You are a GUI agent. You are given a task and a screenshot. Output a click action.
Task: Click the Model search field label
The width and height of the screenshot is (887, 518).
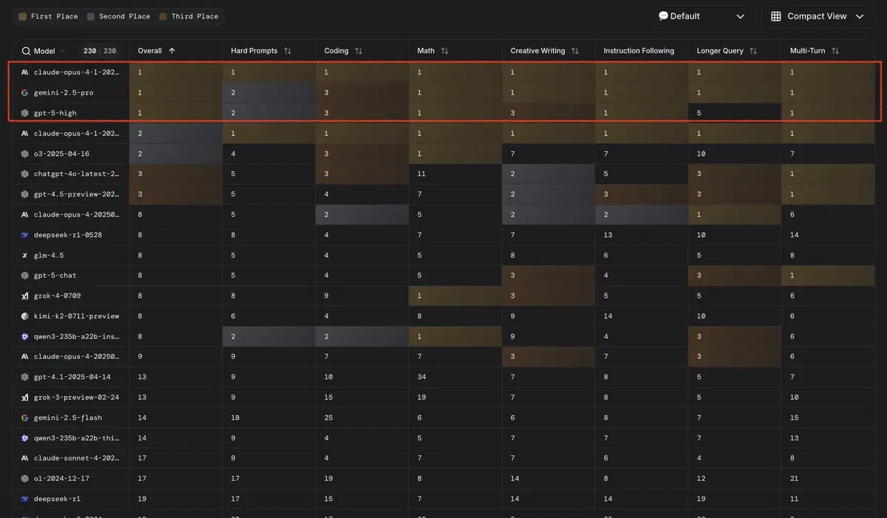point(44,51)
